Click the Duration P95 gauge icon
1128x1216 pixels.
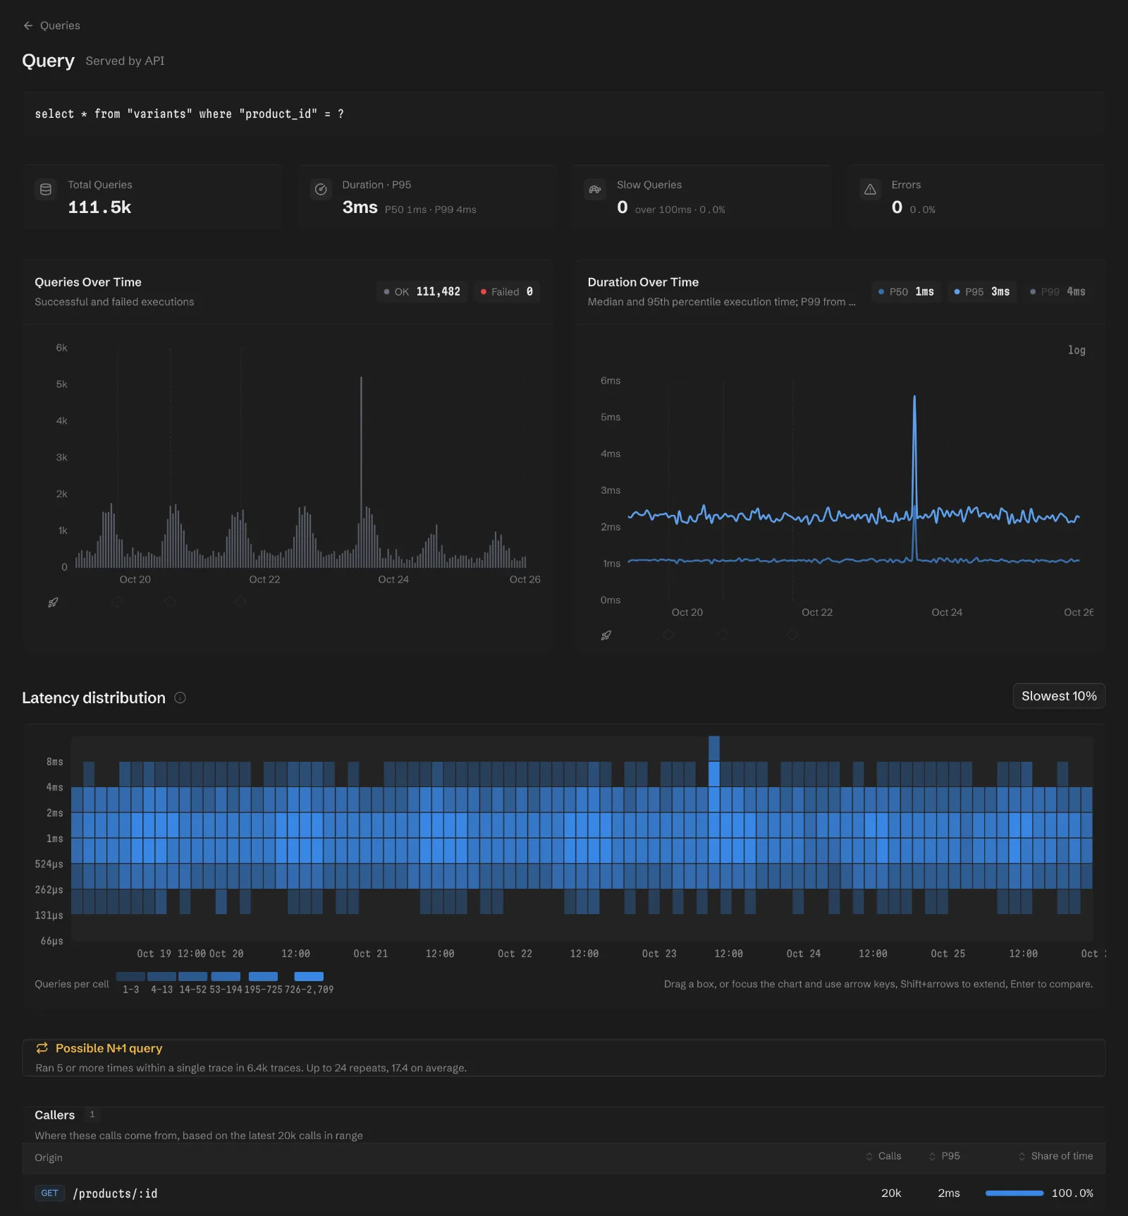pyautogui.click(x=321, y=189)
